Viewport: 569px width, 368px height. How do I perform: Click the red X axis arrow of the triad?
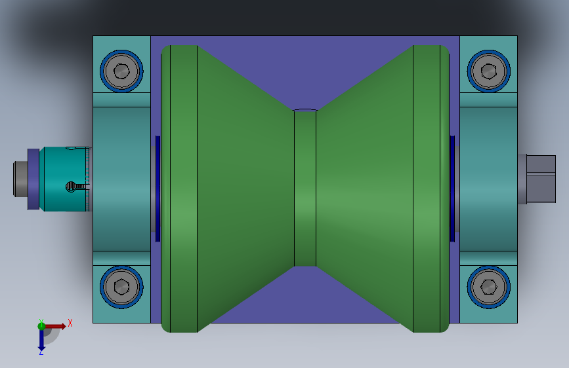(x=55, y=326)
